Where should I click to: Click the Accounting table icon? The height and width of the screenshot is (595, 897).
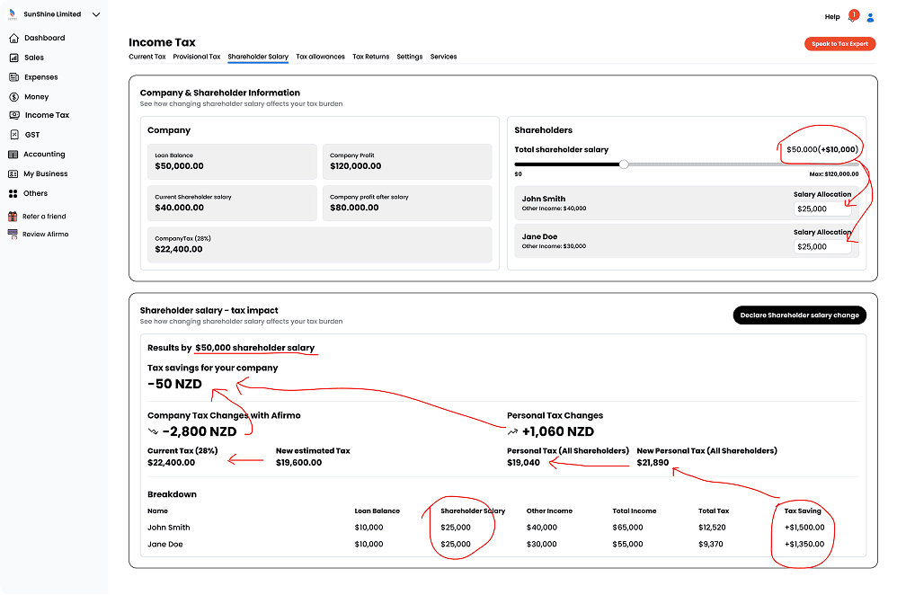[13, 155]
